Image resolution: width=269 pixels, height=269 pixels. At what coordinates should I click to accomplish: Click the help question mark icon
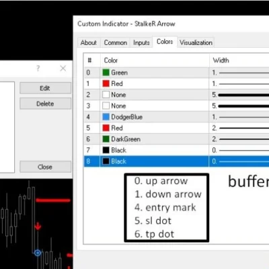pos(38,68)
